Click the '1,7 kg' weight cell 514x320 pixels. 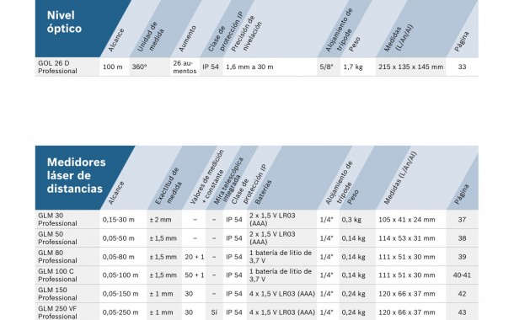pos(353,67)
